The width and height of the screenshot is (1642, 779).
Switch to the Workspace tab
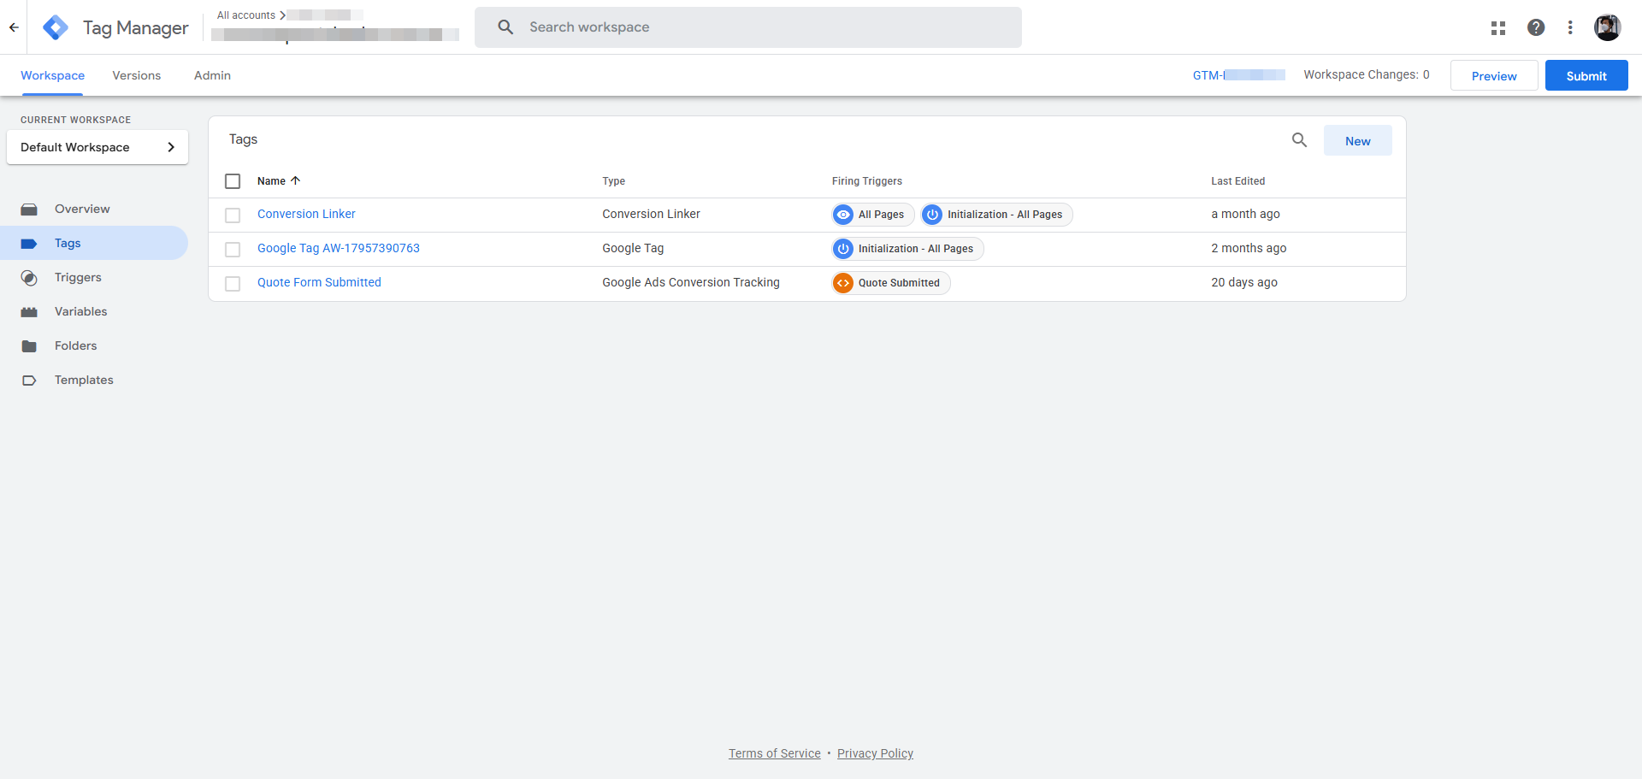52,75
